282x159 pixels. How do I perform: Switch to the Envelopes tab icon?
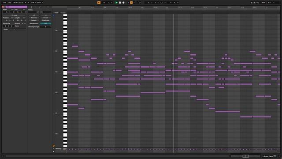(40, 7)
